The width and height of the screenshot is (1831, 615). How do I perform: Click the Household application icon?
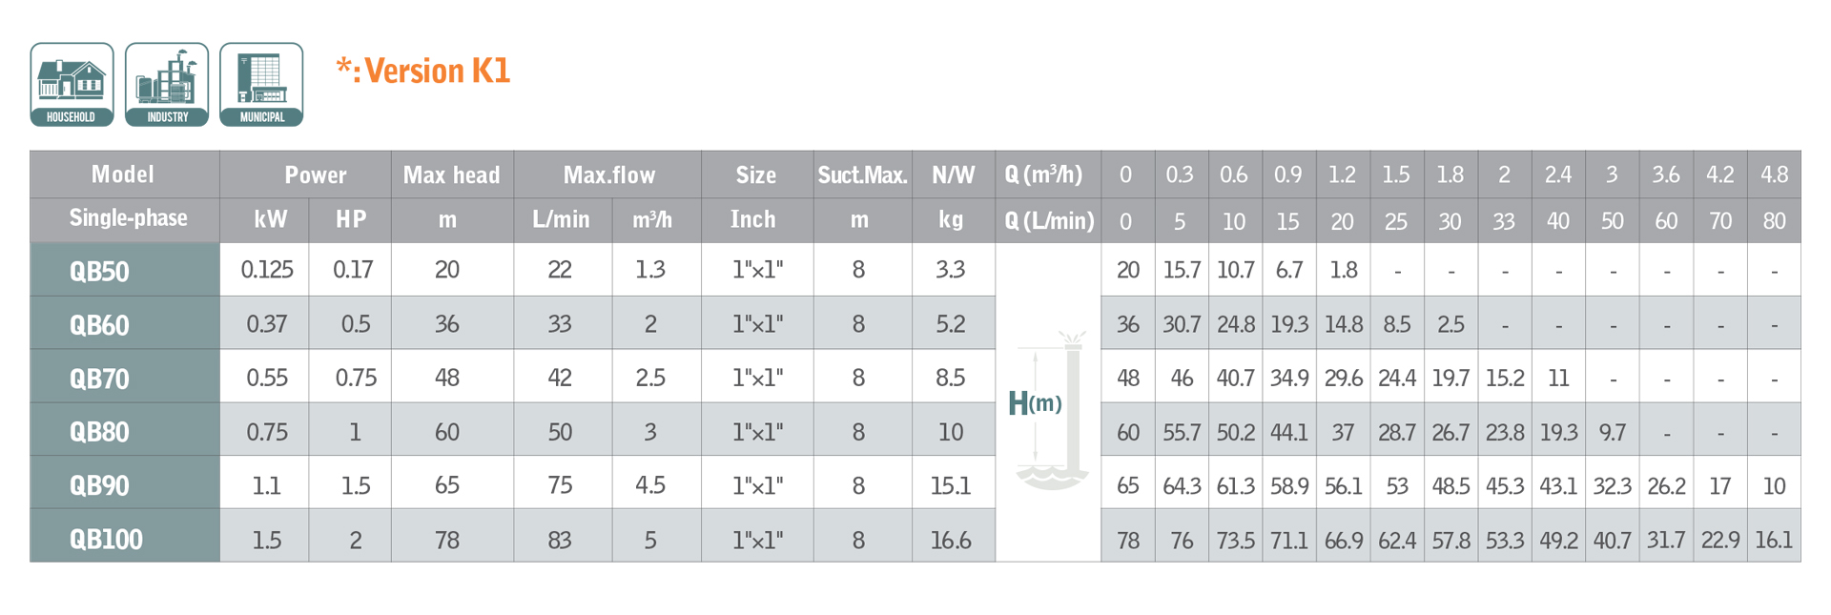[x=72, y=84]
